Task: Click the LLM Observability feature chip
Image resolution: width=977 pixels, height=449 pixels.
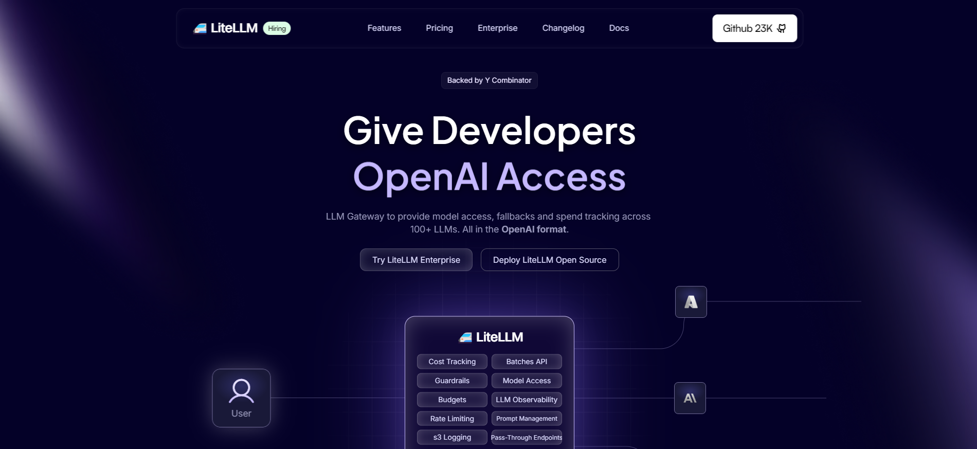Action: [x=527, y=400]
